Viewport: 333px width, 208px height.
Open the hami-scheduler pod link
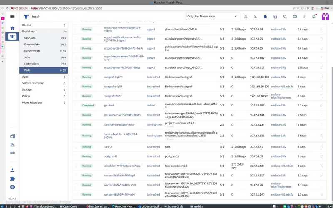tap(121, 136)
